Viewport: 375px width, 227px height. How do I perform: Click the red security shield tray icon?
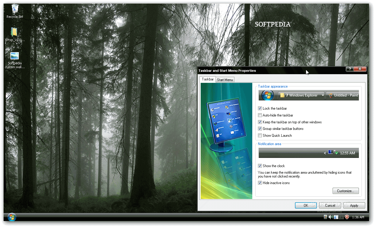click(x=347, y=217)
